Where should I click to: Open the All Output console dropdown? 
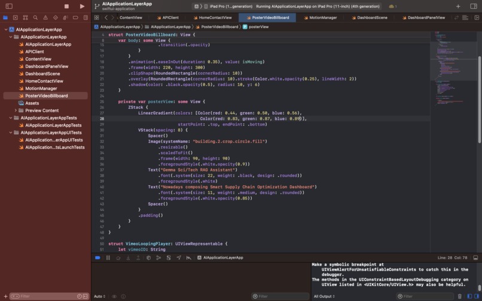click(324, 296)
